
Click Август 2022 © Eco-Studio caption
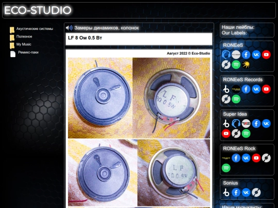pos(188,53)
